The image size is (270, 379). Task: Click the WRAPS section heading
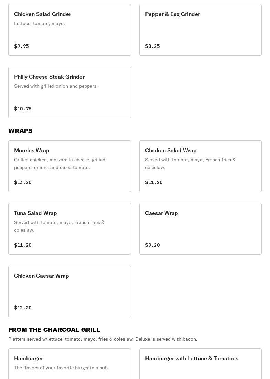[x=20, y=131]
